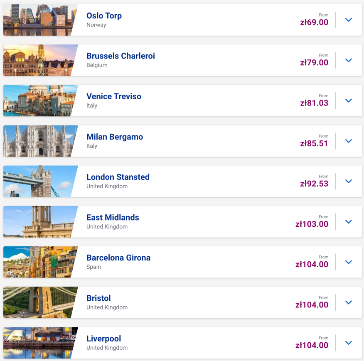Click the Oslo Torp zł69.00 price
364x361 pixels.
click(x=314, y=22)
